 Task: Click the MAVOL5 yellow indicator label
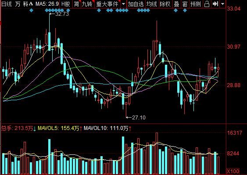tap(58, 128)
